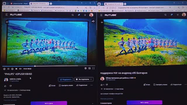Open Перевести bookmark in right browser
The height and width of the screenshot is (105, 187).
pyautogui.click(x=129, y=10)
